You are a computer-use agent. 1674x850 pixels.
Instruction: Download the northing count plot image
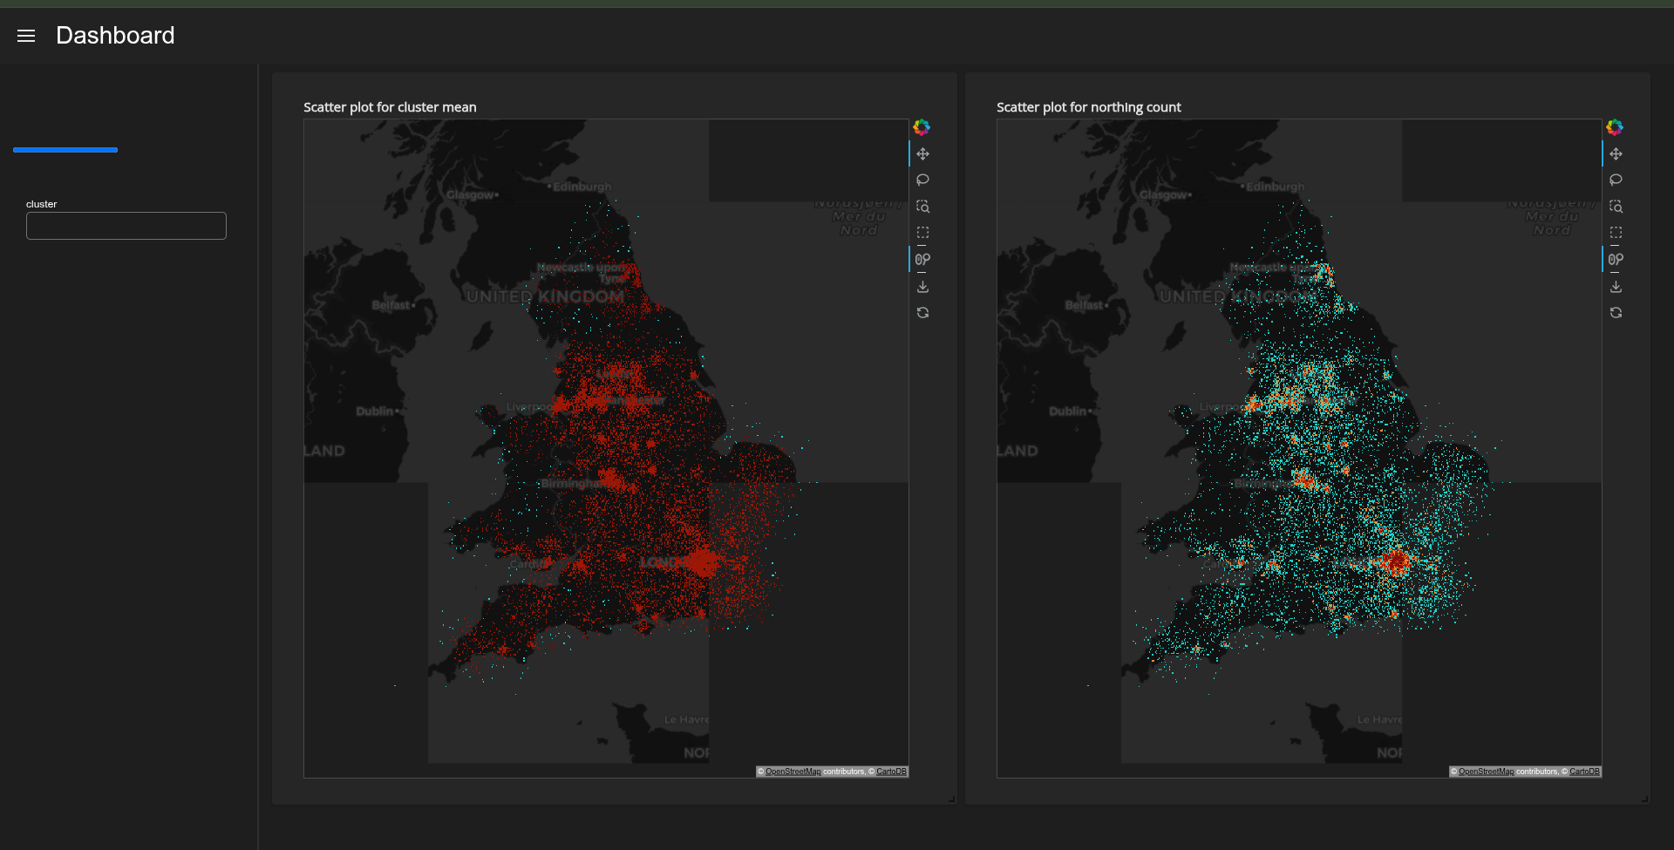(1616, 287)
